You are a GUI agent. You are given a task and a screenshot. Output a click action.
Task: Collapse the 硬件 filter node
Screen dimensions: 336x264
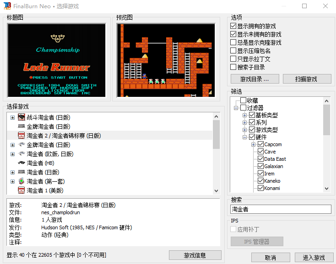244,137
